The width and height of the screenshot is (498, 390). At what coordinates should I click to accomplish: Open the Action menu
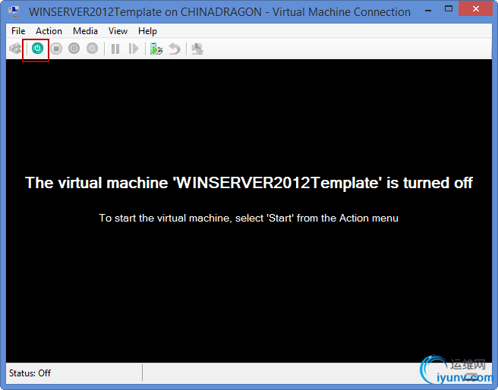[x=49, y=31]
